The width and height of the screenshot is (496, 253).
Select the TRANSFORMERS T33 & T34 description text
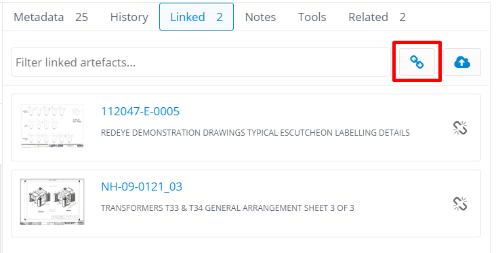click(x=228, y=208)
